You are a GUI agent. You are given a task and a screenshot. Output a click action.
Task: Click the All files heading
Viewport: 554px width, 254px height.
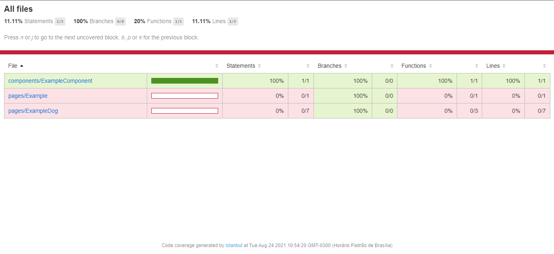pyautogui.click(x=18, y=9)
